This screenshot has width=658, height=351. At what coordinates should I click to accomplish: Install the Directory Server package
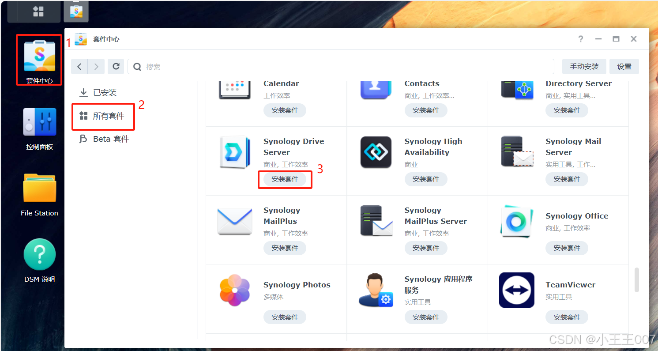pos(567,110)
